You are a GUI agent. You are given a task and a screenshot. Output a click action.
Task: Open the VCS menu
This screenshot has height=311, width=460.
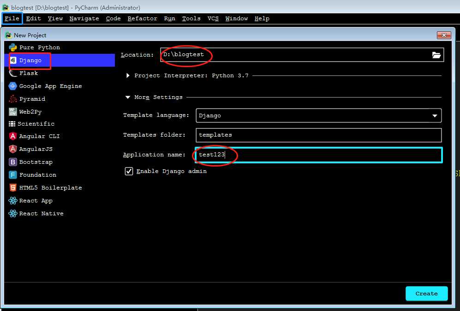pyautogui.click(x=213, y=18)
